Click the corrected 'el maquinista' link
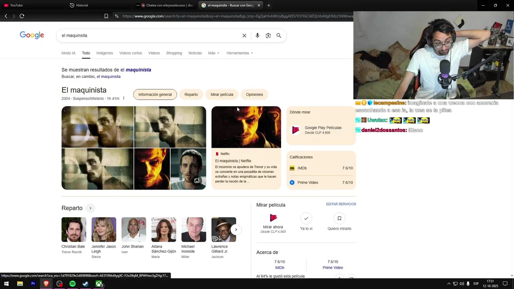Screen dimensions: 514x289 (136, 70)
